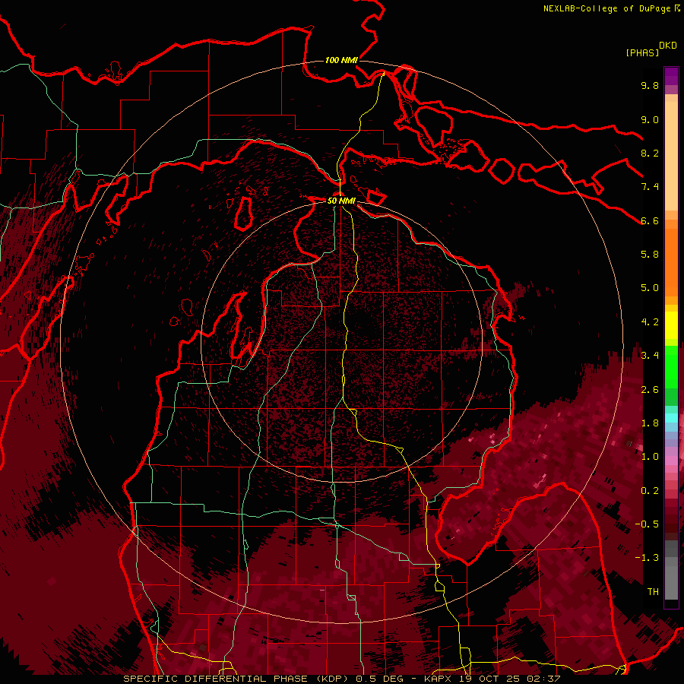
Task: Click the '0.2' color scale value
Action: pyautogui.click(x=650, y=491)
